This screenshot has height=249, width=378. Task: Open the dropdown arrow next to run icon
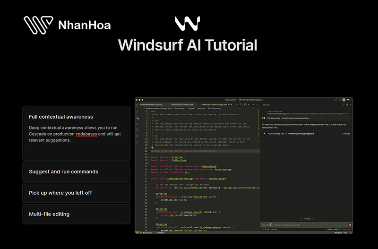pyautogui.click(x=238, y=104)
